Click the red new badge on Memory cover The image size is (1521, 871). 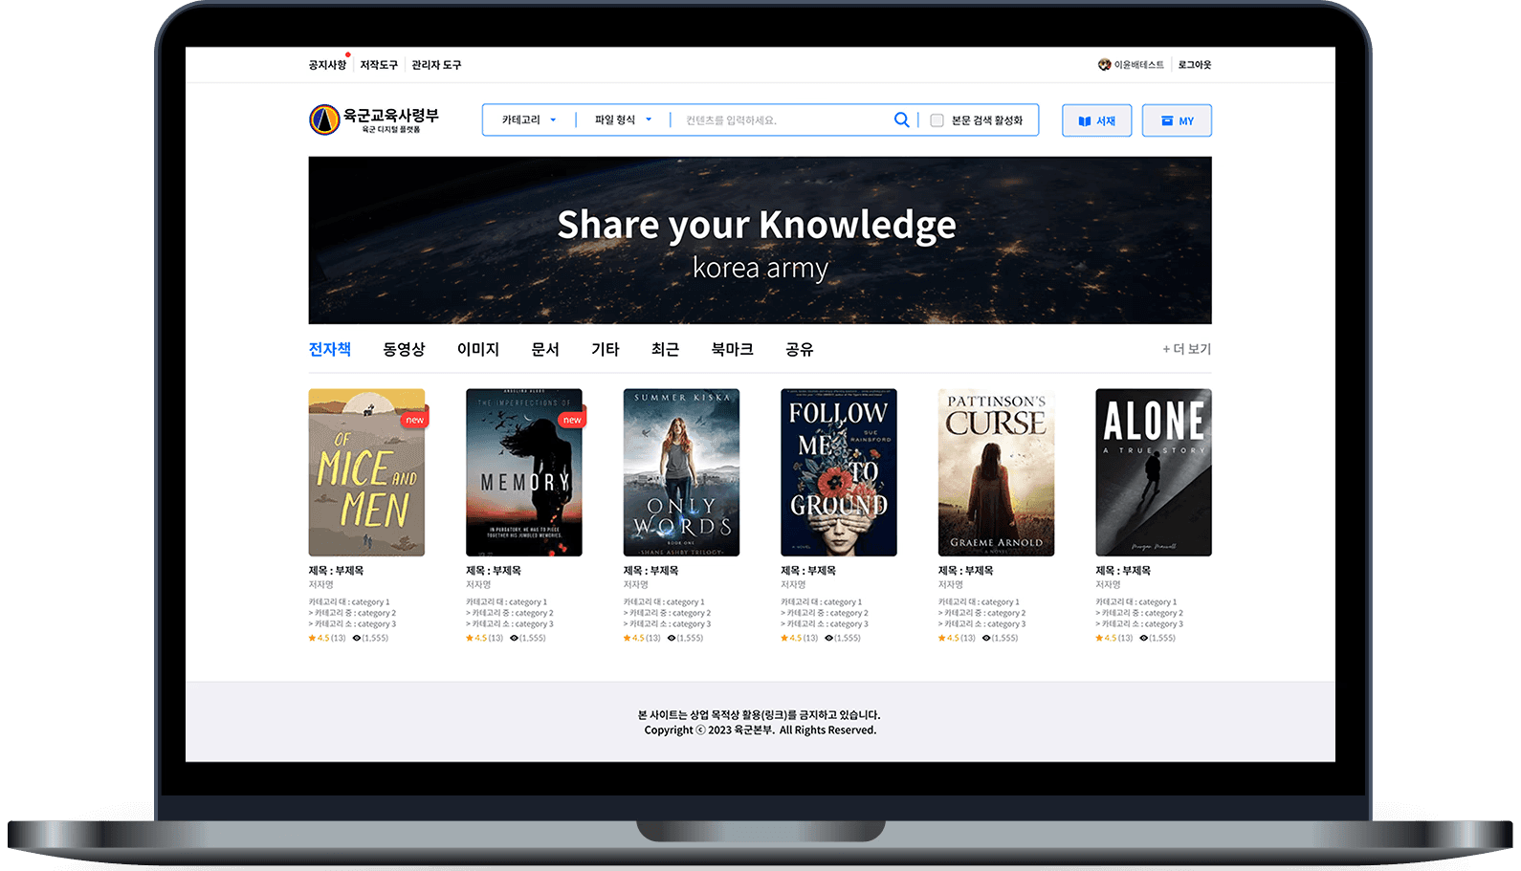tap(572, 420)
